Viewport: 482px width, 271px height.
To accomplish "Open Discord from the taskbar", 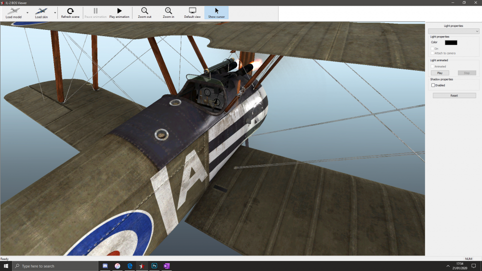I will pyautogui.click(x=105, y=266).
